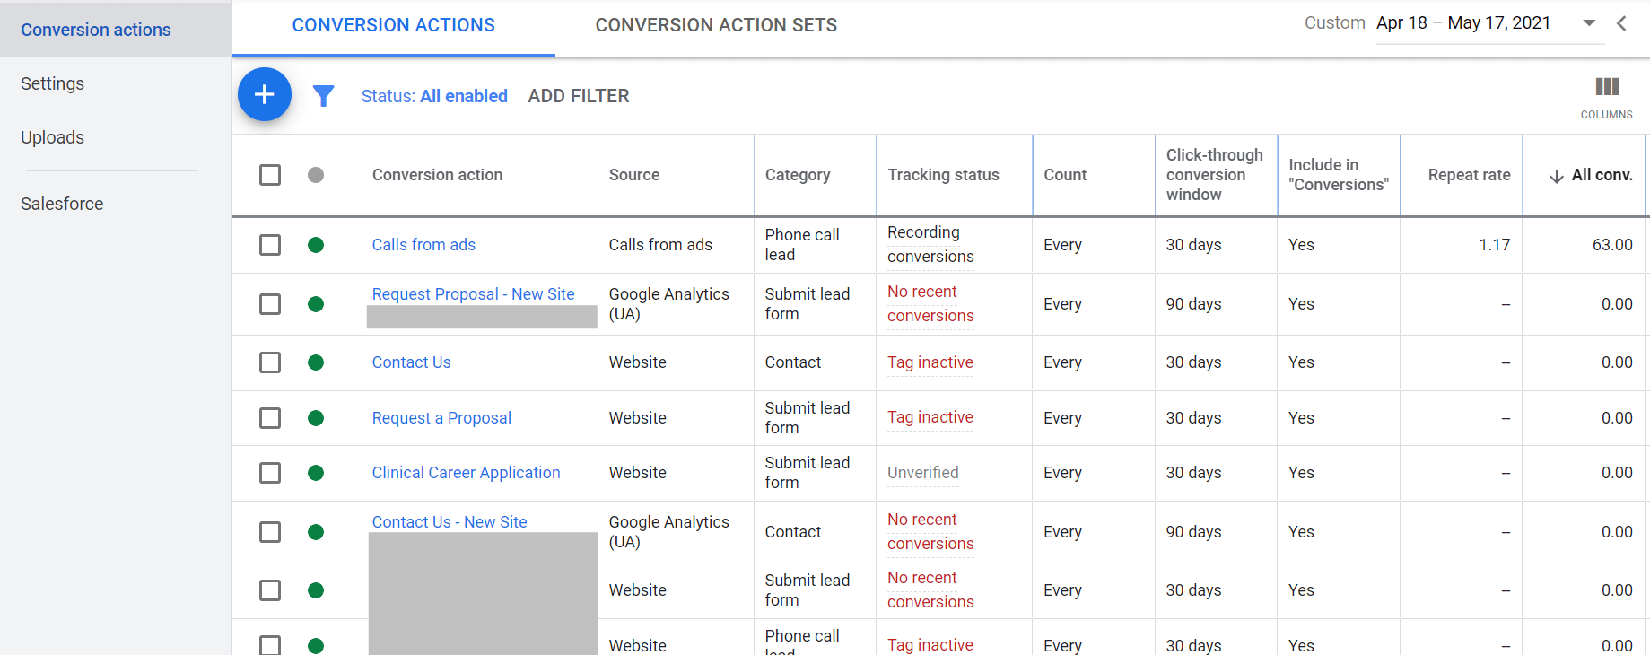
Task: Click Recording conversions tracking status
Action: pyautogui.click(x=930, y=245)
